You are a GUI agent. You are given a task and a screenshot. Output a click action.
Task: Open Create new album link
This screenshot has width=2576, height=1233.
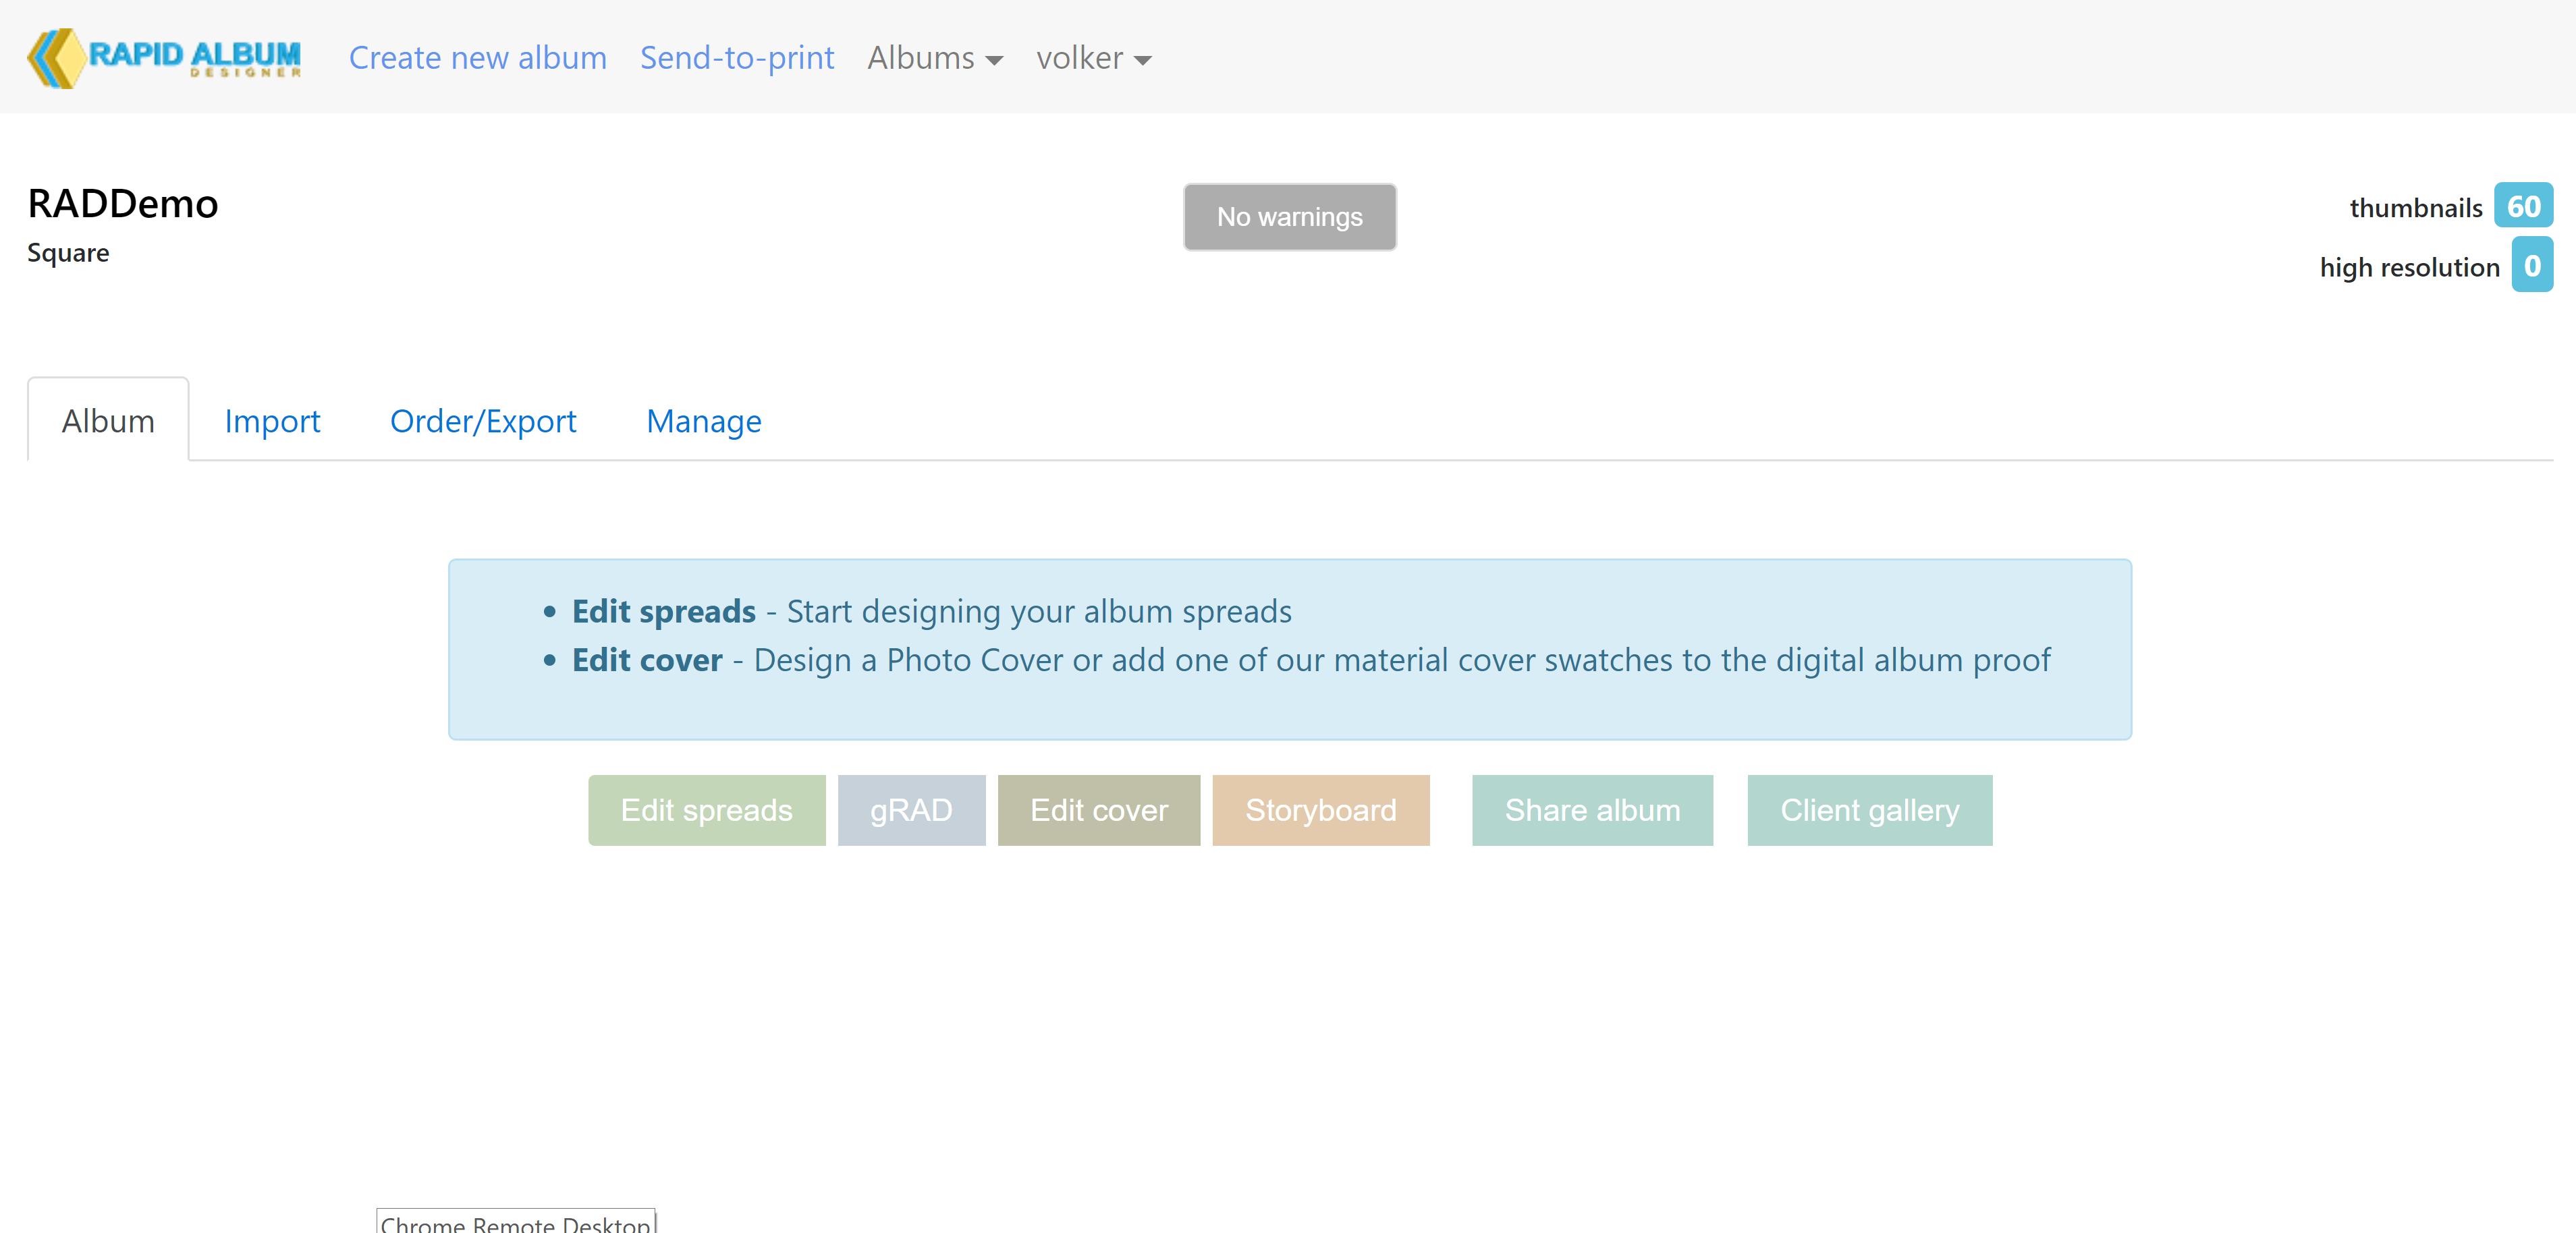pyautogui.click(x=477, y=58)
